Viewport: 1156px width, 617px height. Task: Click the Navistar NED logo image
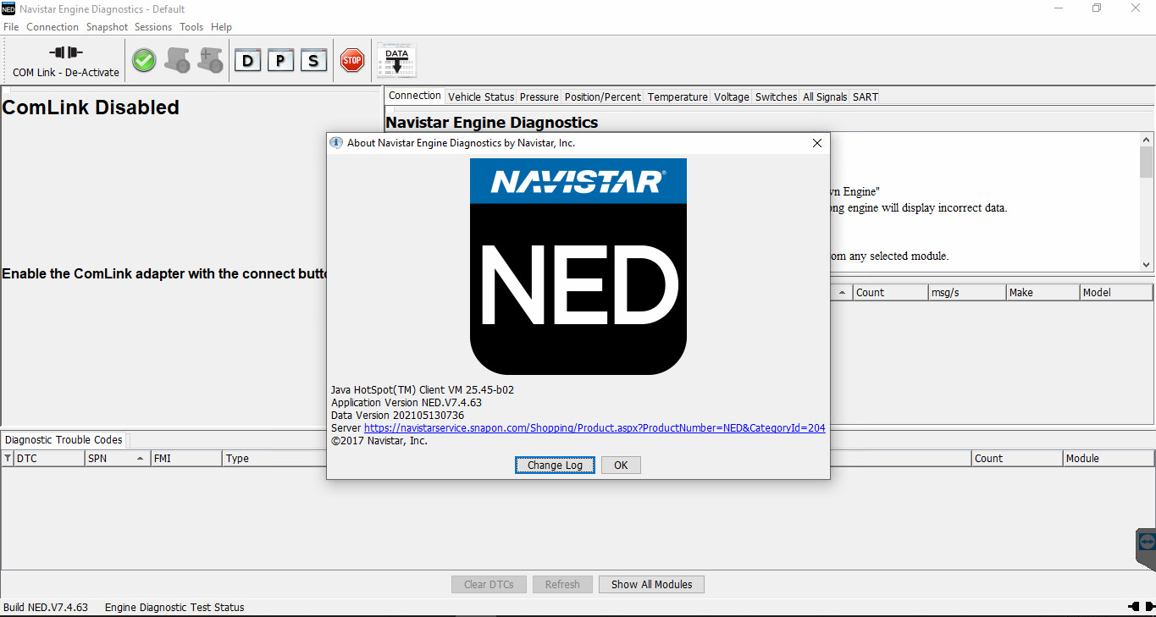[578, 267]
